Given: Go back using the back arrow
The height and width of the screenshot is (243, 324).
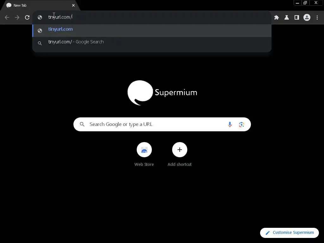Looking at the screenshot, I should coord(7,17).
